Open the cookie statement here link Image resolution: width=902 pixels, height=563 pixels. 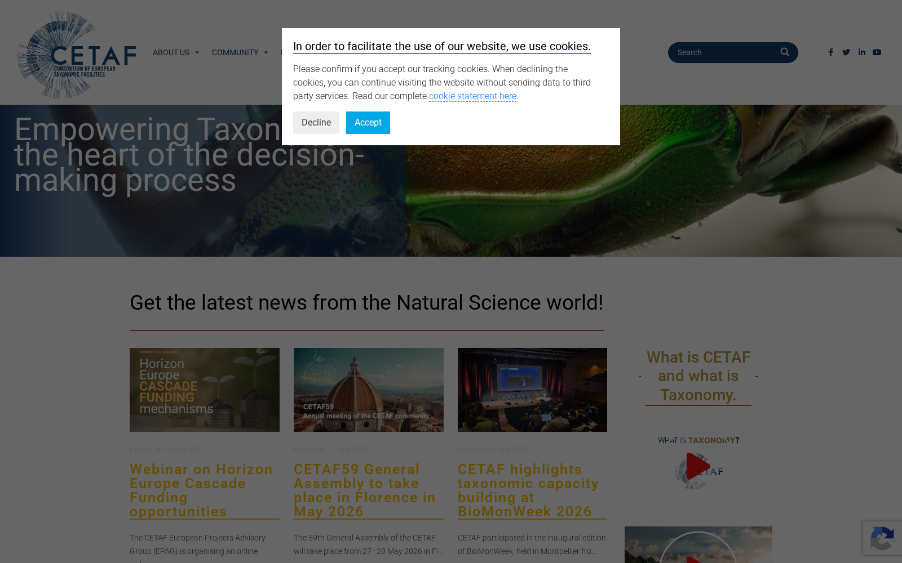tap(472, 96)
